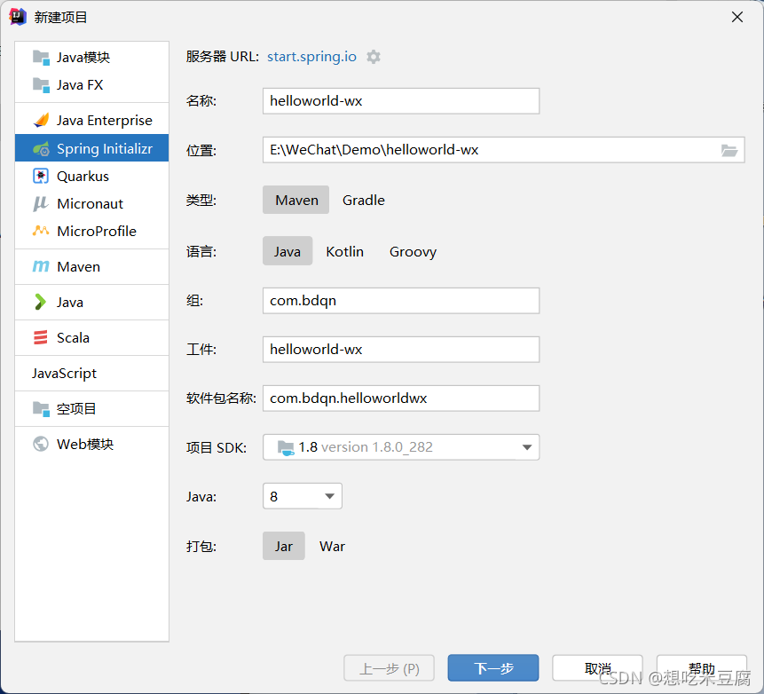
Task: Open the start.spring.io link
Action: pyautogui.click(x=311, y=57)
